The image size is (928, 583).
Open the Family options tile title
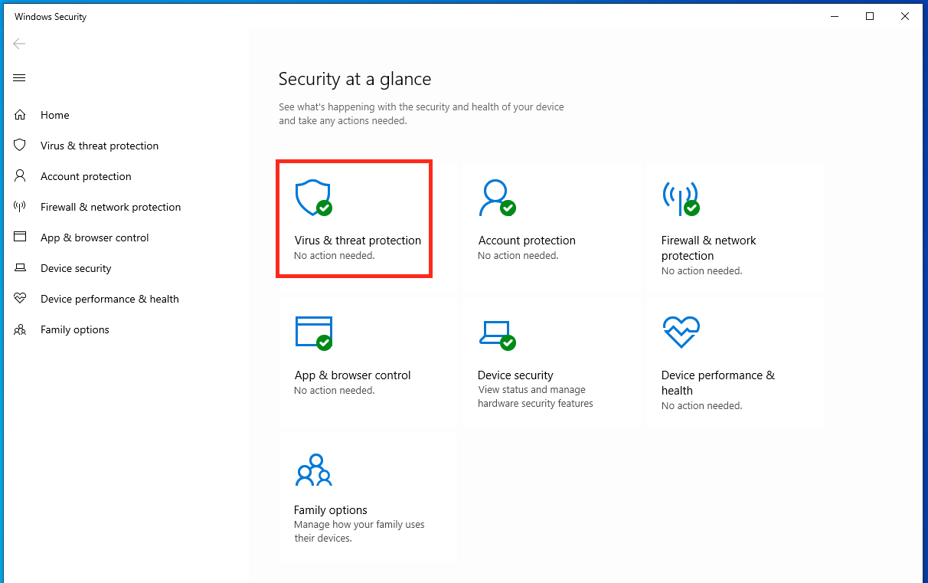point(331,510)
